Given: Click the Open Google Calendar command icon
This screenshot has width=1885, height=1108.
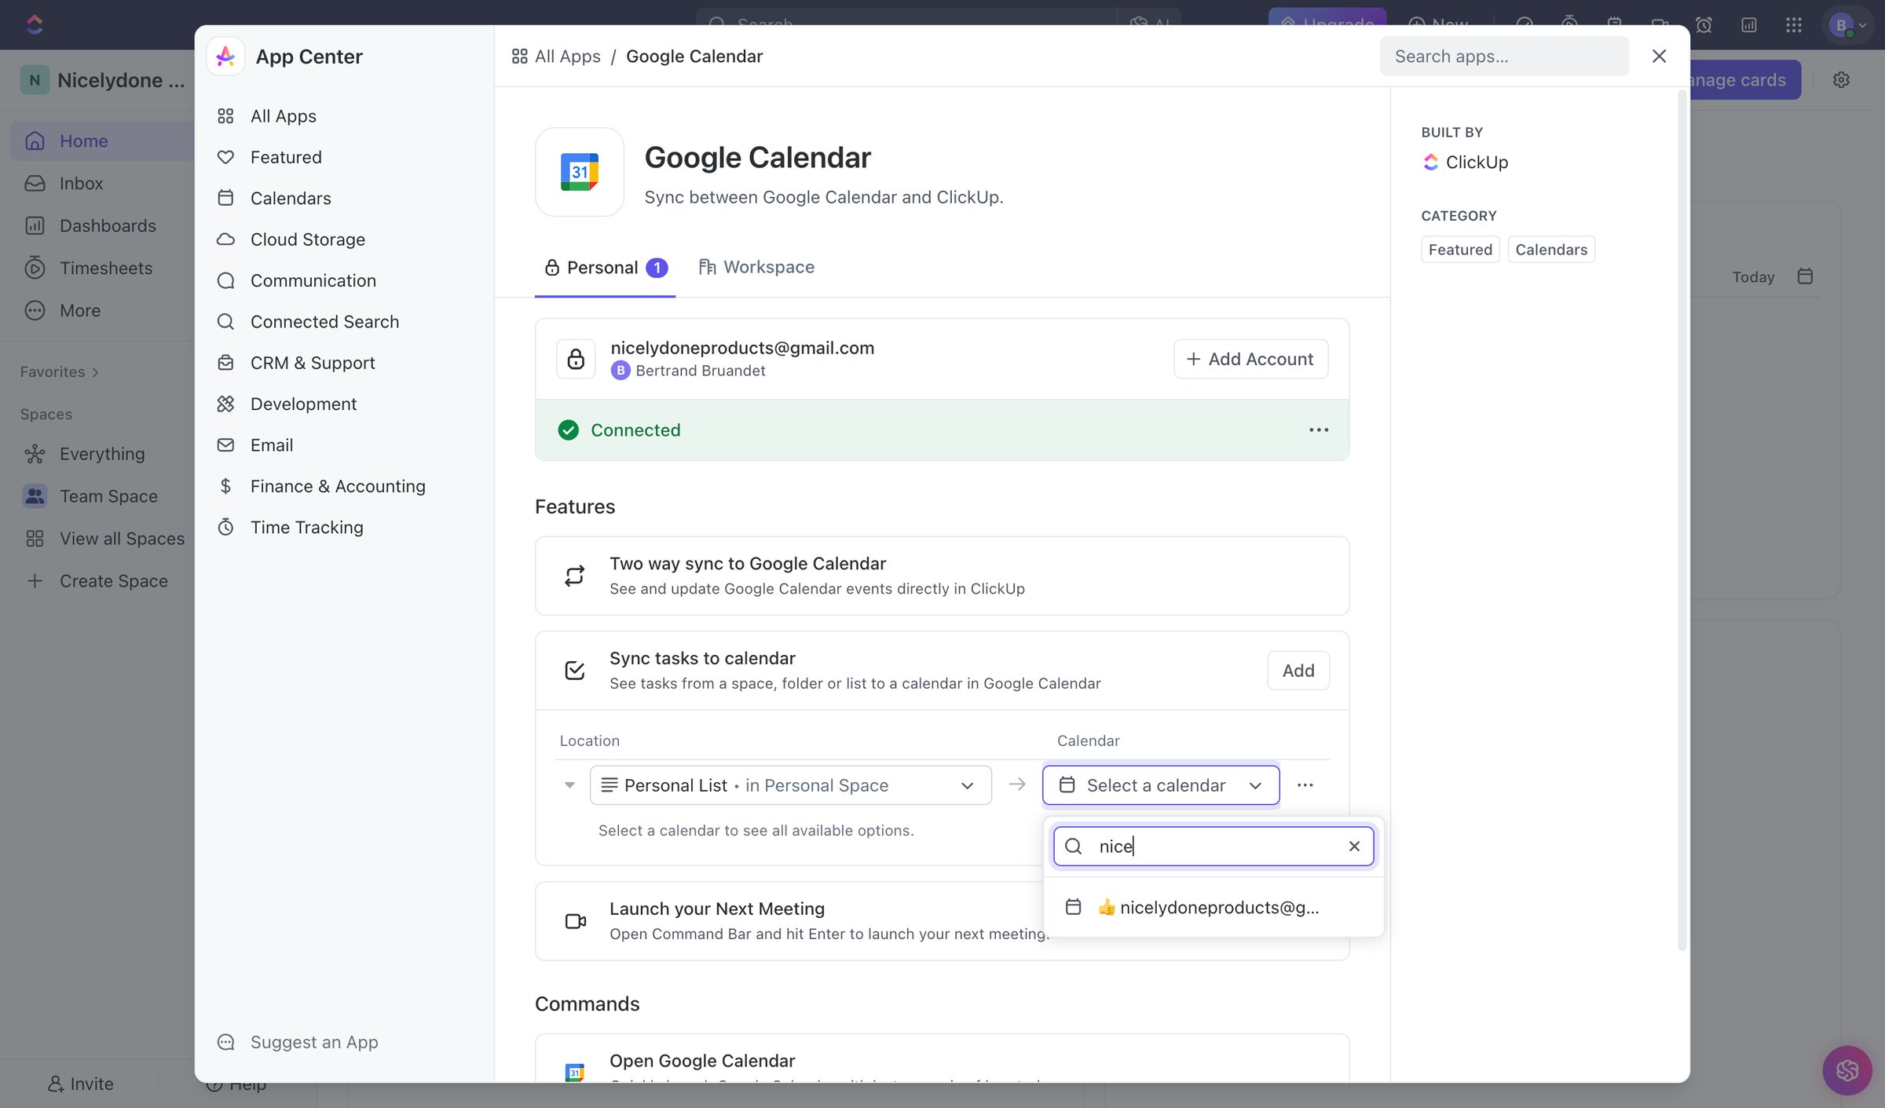Looking at the screenshot, I should point(575,1072).
